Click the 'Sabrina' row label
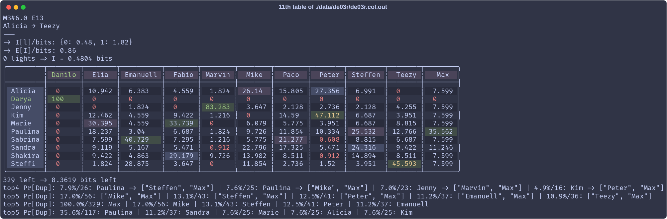Screen dimensions: 667x219 (x=25, y=139)
